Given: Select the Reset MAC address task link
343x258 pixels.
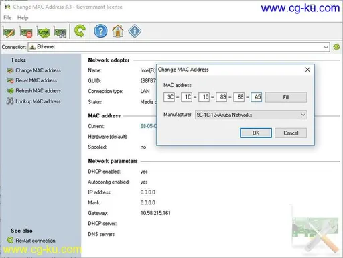Looking at the screenshot, I should (x=36, y=80).
